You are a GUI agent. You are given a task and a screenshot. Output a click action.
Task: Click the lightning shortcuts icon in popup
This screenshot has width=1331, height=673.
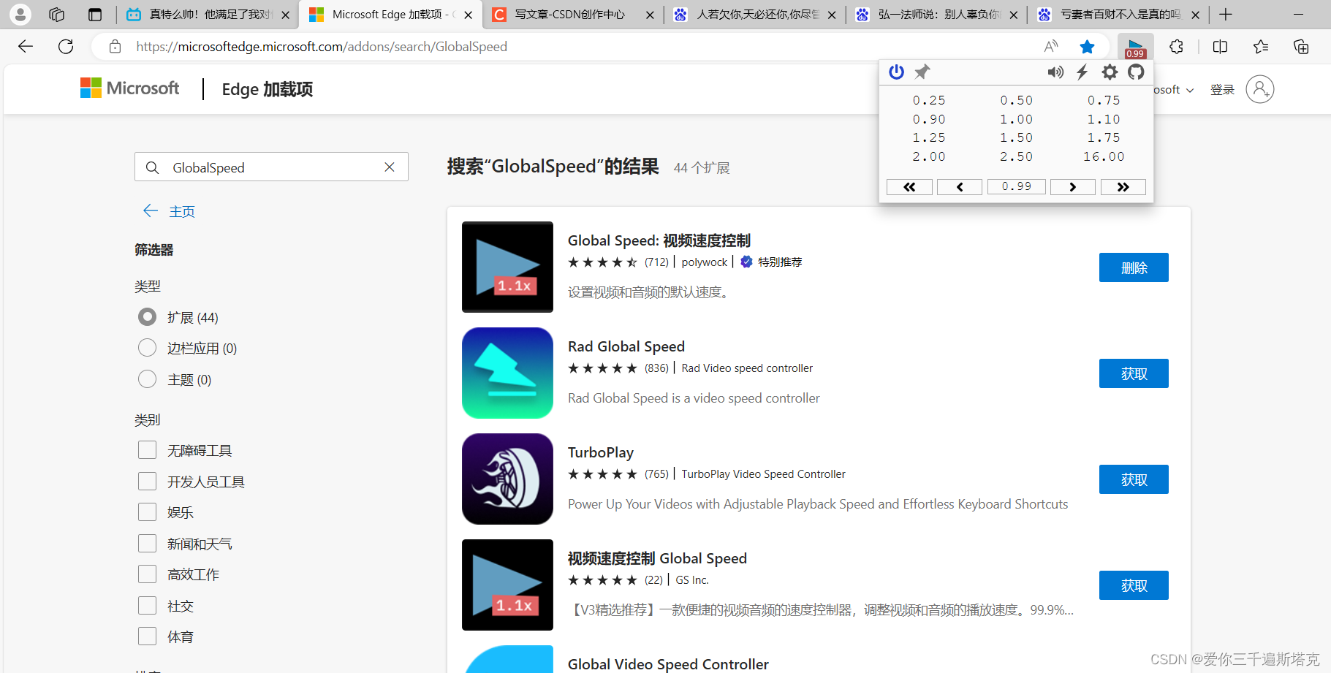click(x=1082, y=72)
